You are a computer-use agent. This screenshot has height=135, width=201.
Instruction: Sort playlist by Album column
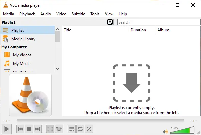click(x=178, y=30)
